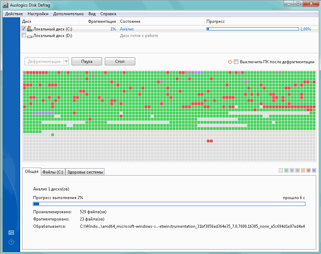Click the Стоп button
Screen dimensions: 321x254
coord(120,62)
